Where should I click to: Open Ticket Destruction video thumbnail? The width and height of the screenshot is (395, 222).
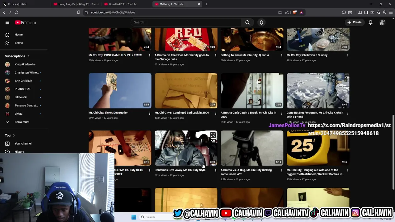click(120, 91)
